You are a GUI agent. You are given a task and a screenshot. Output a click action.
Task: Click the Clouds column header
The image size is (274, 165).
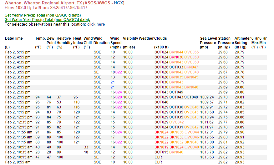tap(160, 38)
